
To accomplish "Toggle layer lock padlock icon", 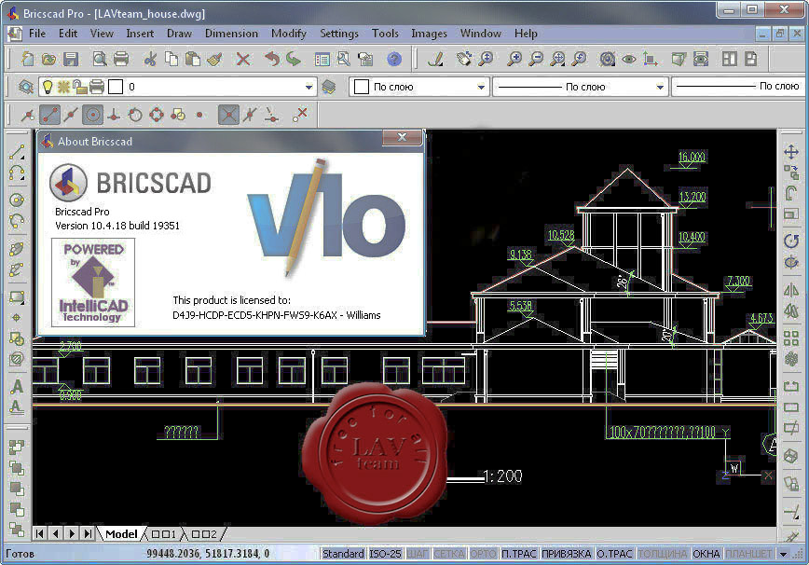I will coord(79,87).
